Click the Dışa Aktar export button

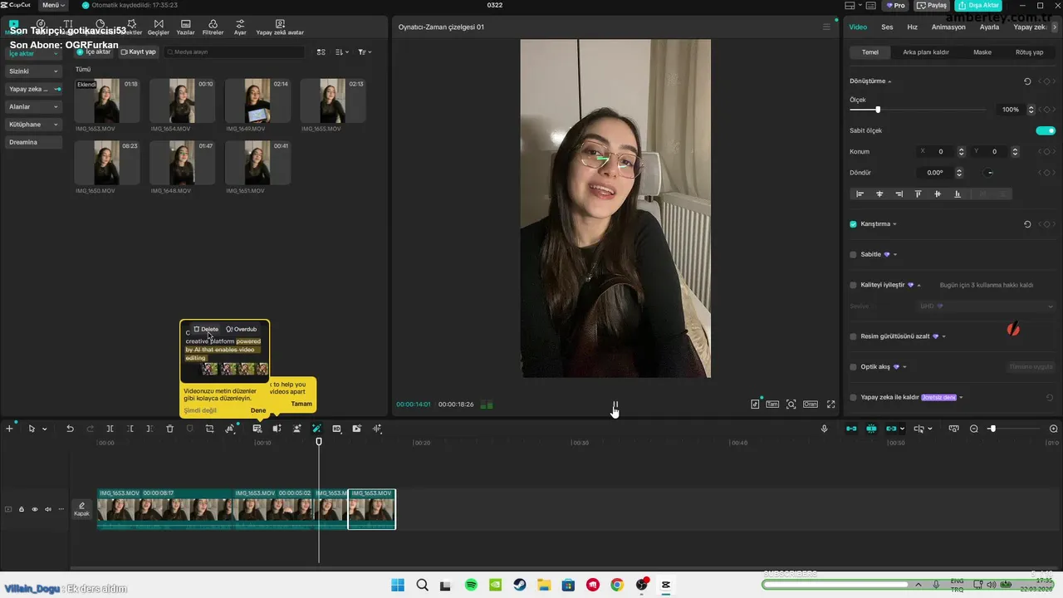pos(977,5)
